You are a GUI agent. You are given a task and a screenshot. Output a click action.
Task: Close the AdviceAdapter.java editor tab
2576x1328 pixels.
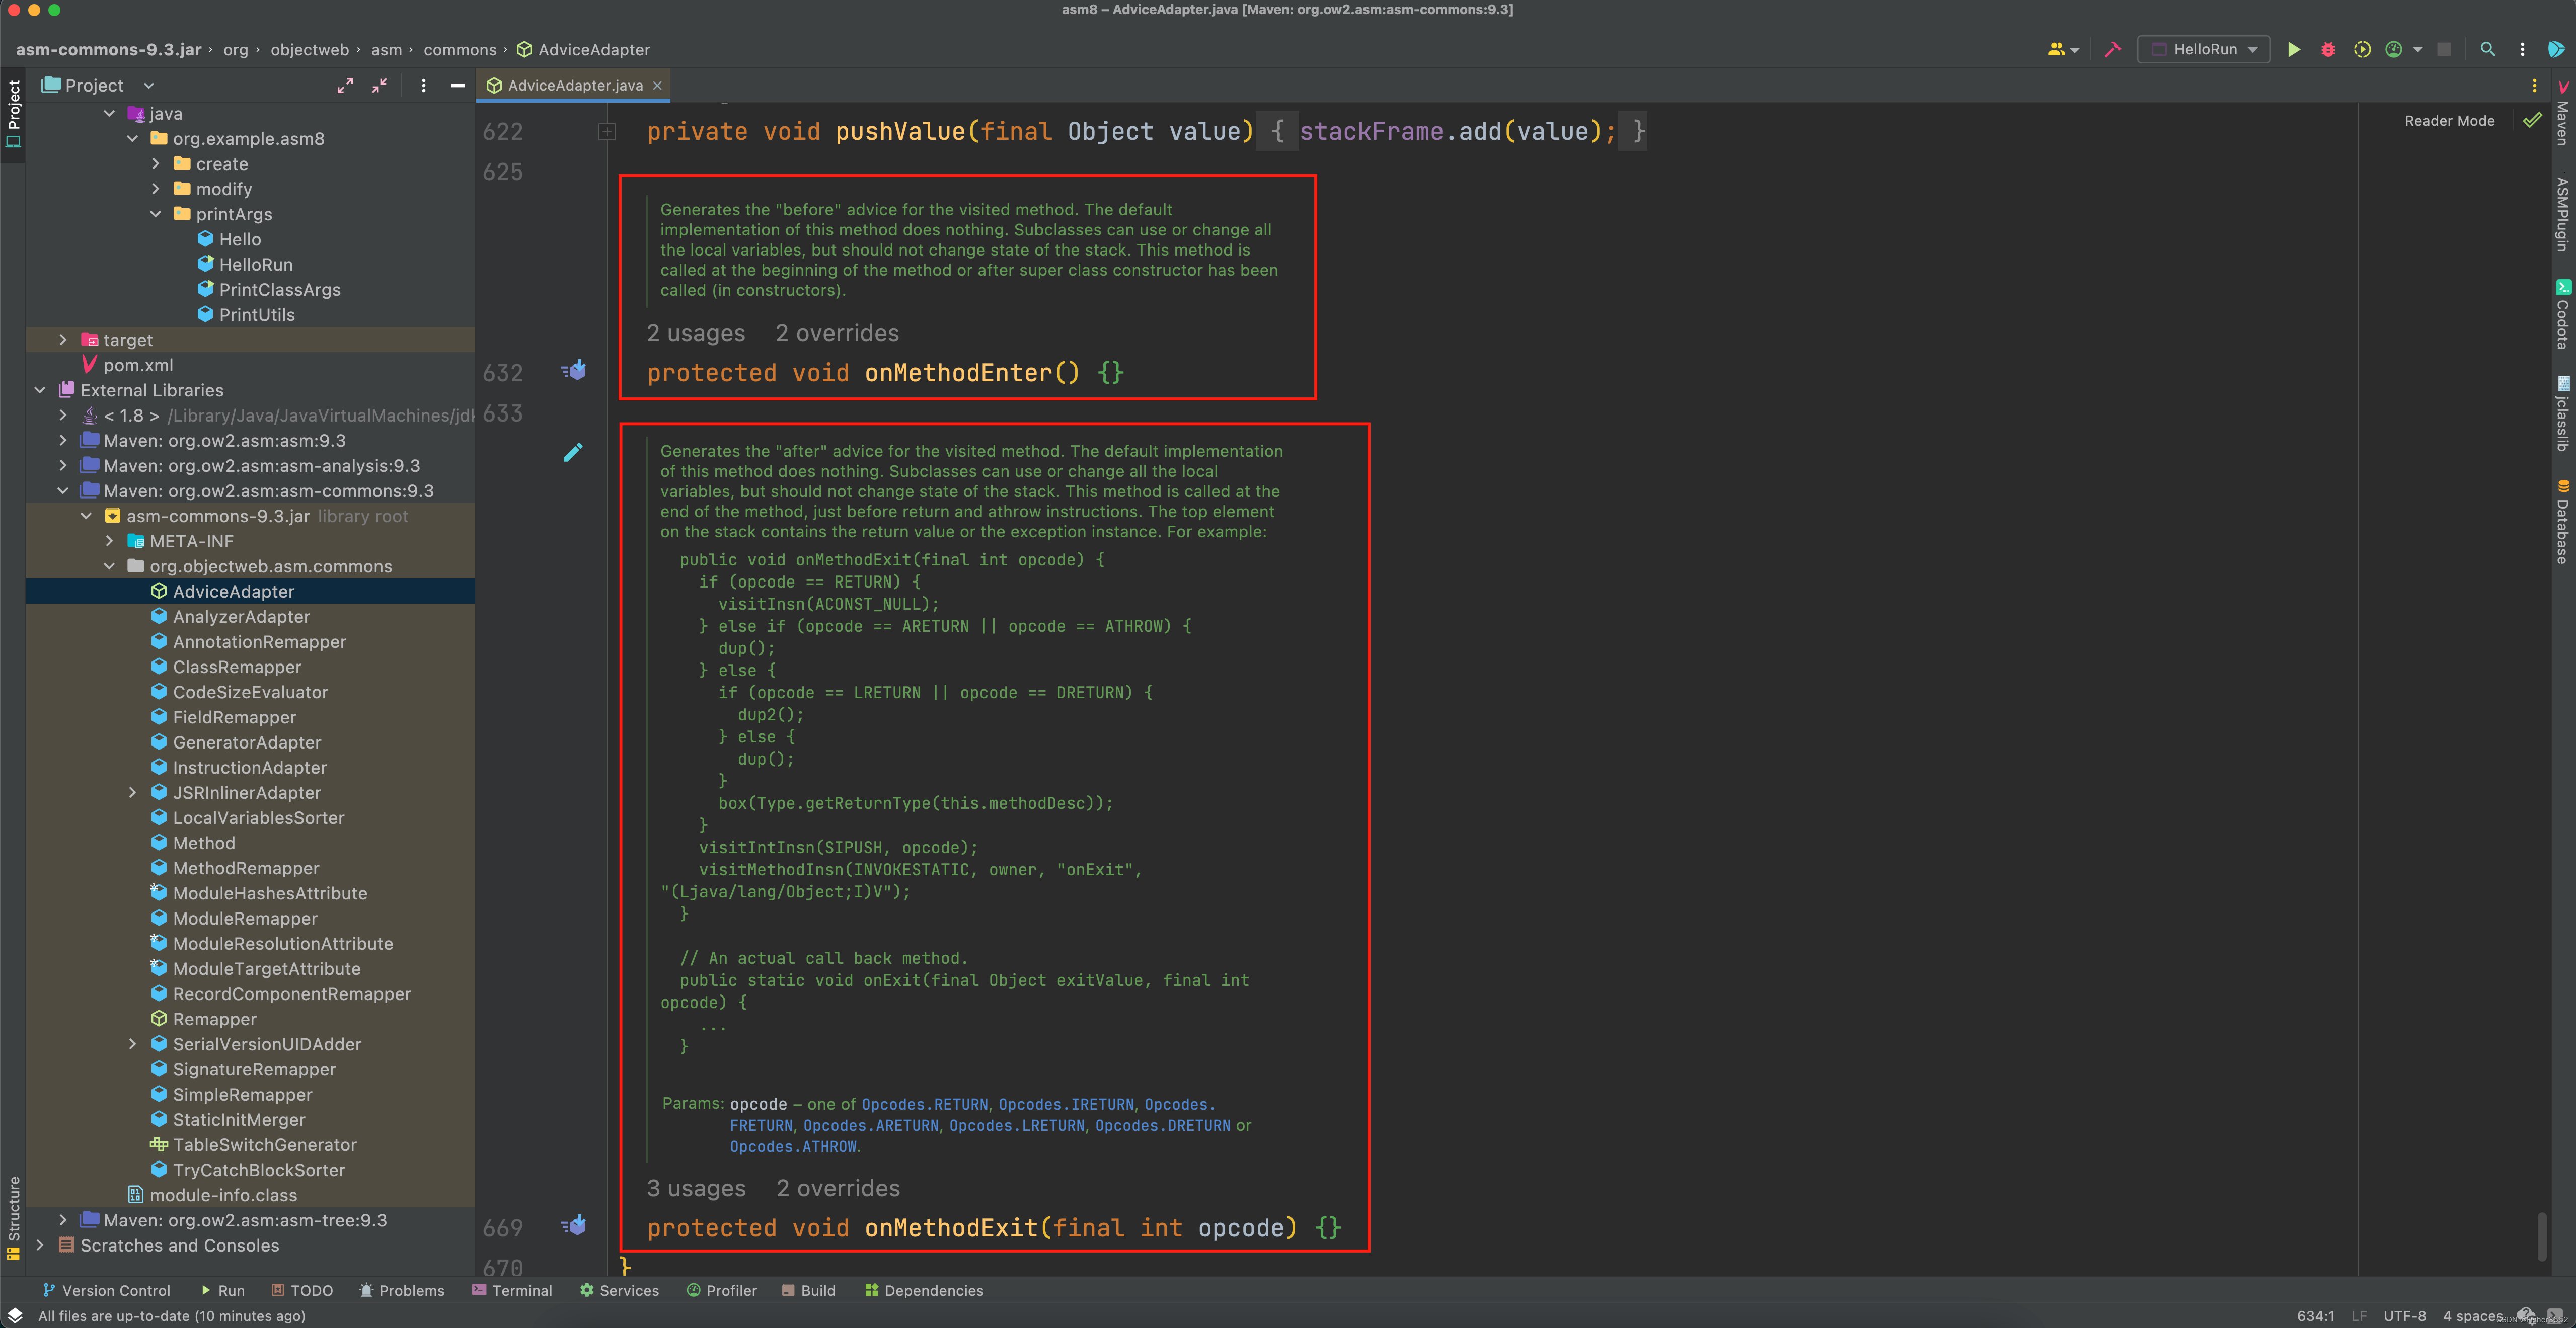pos(657,86)
